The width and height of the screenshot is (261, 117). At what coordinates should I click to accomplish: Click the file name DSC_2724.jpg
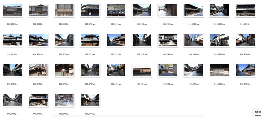pos(12,84)
